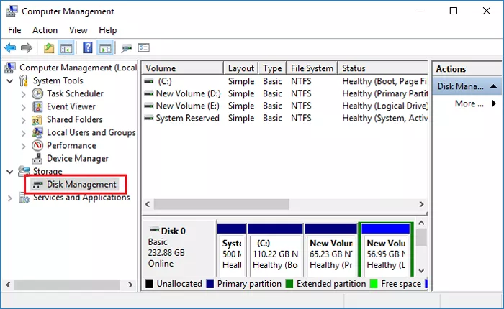Select Performance in the console tree

tap(71, 145)
